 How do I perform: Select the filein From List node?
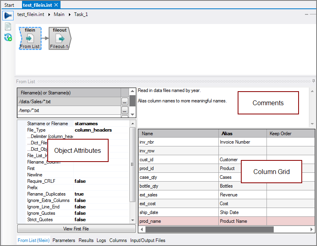tap(30, 39)
